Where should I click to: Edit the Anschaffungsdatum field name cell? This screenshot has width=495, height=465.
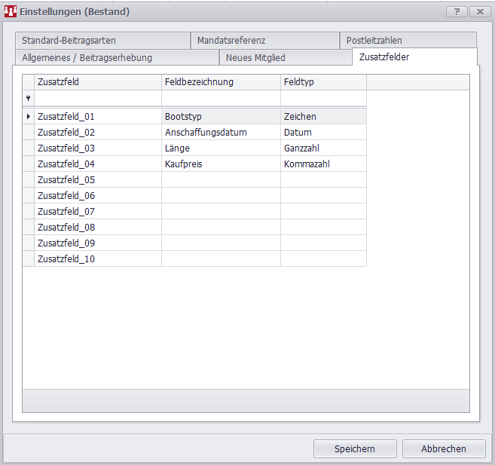point(221,133)
